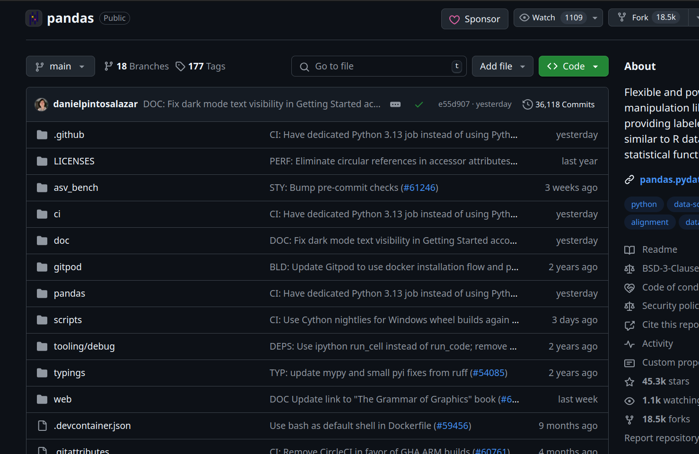Open the web folder

point(62,399)
